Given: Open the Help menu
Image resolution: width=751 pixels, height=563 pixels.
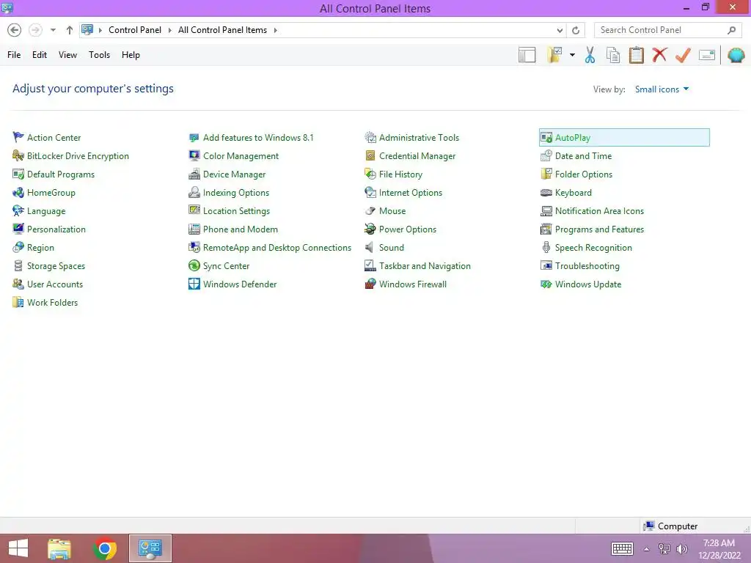Looking at the screenshot, I should pos(131,55).
